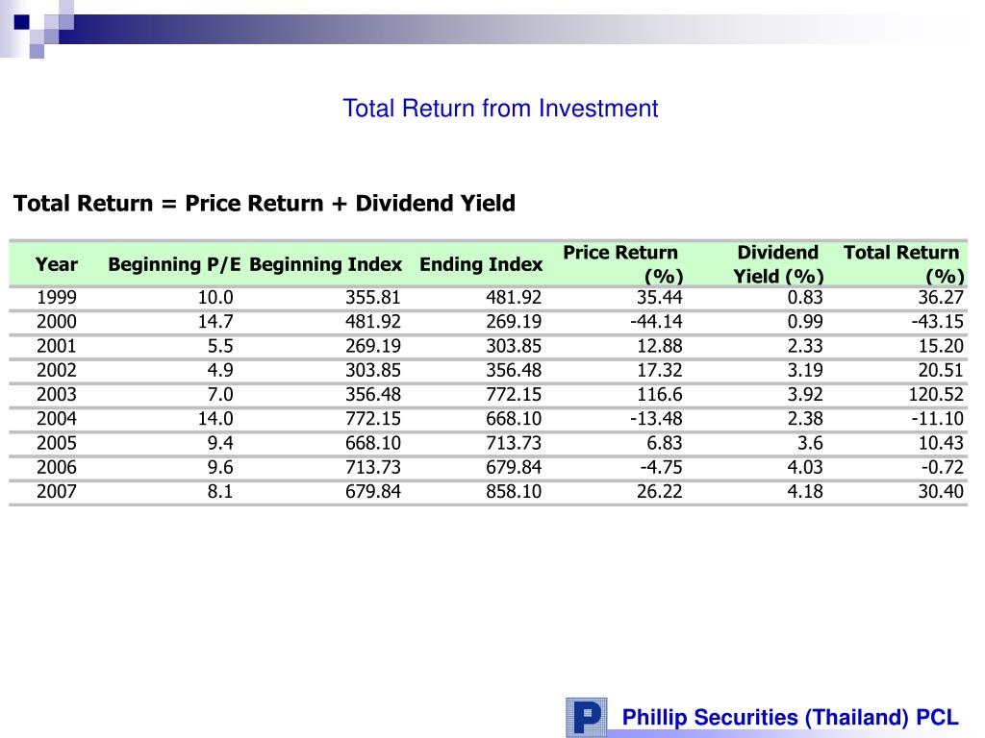The image size is (985, 738).
Task: Select the Ending Index column header
Action: point(481,264)
